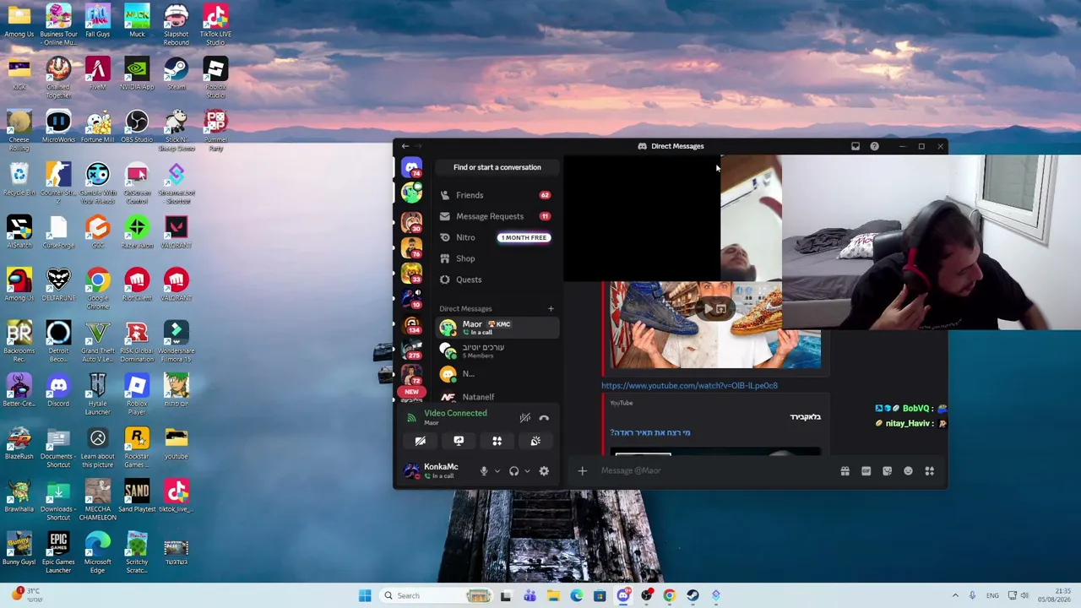Open Natanelf direct message
The height and width of the screenshot is (608, 1081).
pos(497,397)
